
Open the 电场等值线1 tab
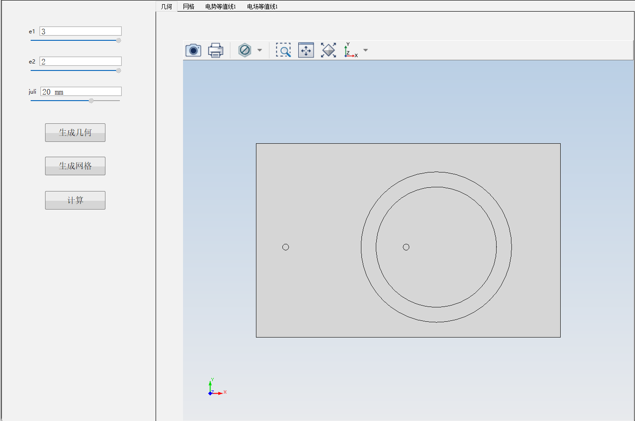262,6
